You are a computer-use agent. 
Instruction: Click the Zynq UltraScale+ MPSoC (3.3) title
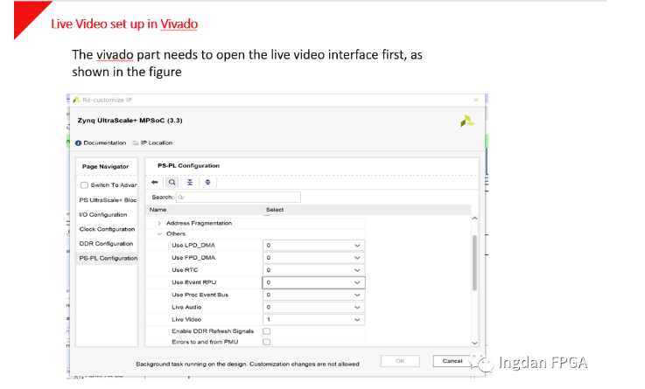(x=130, y=121)
